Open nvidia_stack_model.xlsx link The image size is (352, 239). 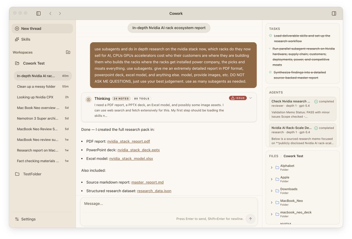click(x=131, y=158)
